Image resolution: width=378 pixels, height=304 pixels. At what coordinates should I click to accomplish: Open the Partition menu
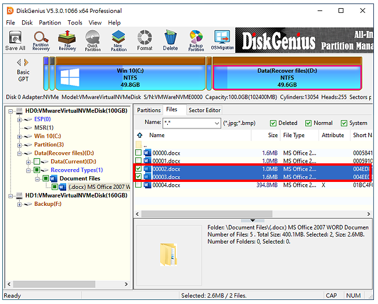click(x=50, y=23)
